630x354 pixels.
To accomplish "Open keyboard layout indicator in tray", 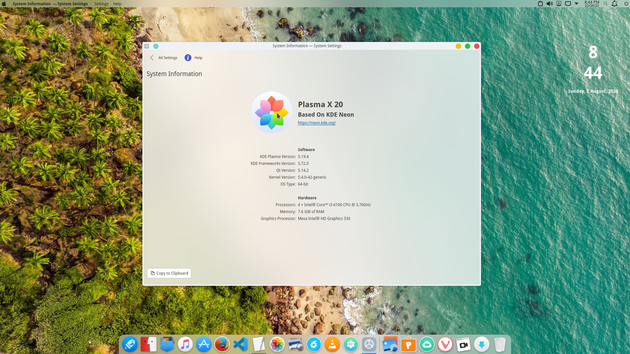I will click(x=559, y=4).
